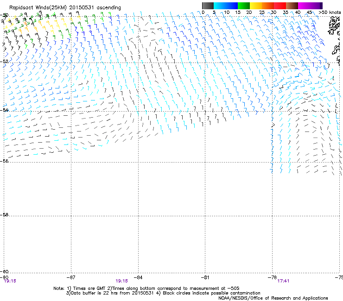
Task: Click the yellow 20-25 knots legend color
Action: [x=256, y=6]
